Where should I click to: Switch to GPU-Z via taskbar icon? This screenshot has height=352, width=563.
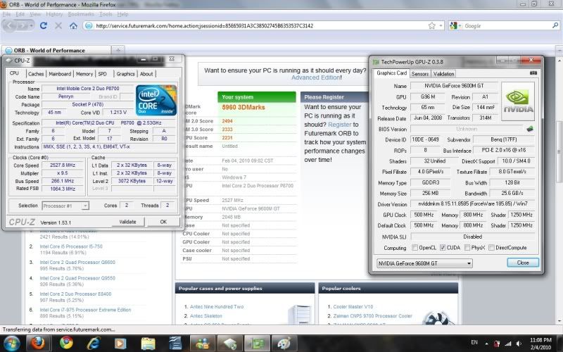[x=257, y=343]
